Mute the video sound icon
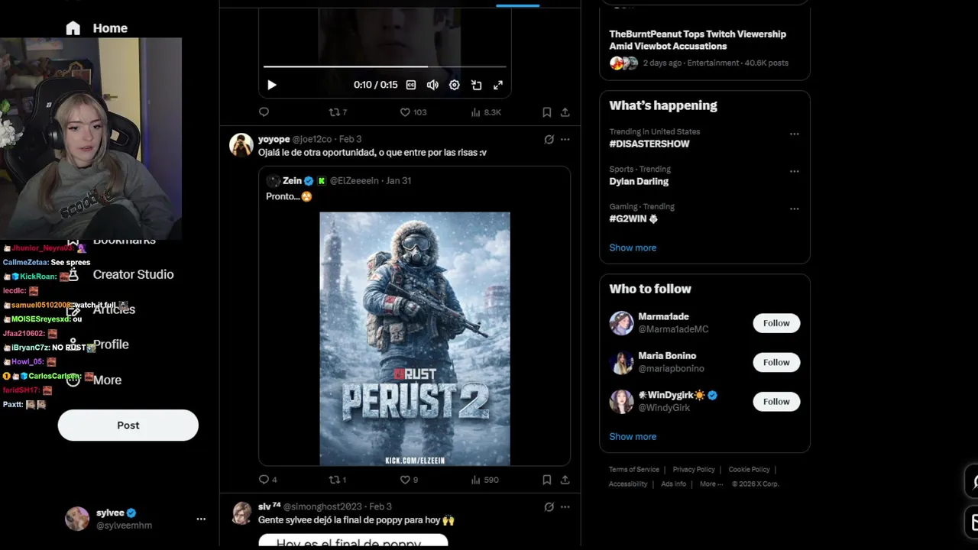Image resolution: width=978 pixels, height=550 pixels. 432,85
